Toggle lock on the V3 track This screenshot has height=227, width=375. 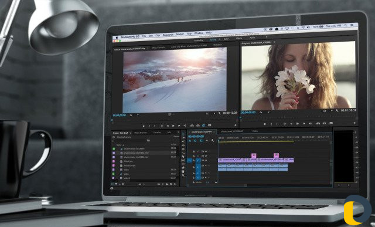(194, 151)
